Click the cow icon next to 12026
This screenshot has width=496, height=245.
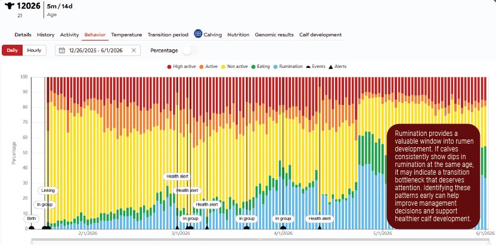point(10,5)
